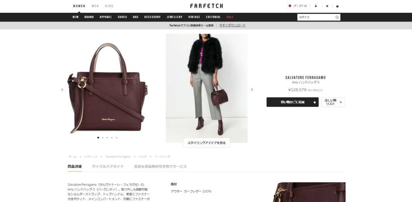Click スタイリングアイデアを見る button

206,143
